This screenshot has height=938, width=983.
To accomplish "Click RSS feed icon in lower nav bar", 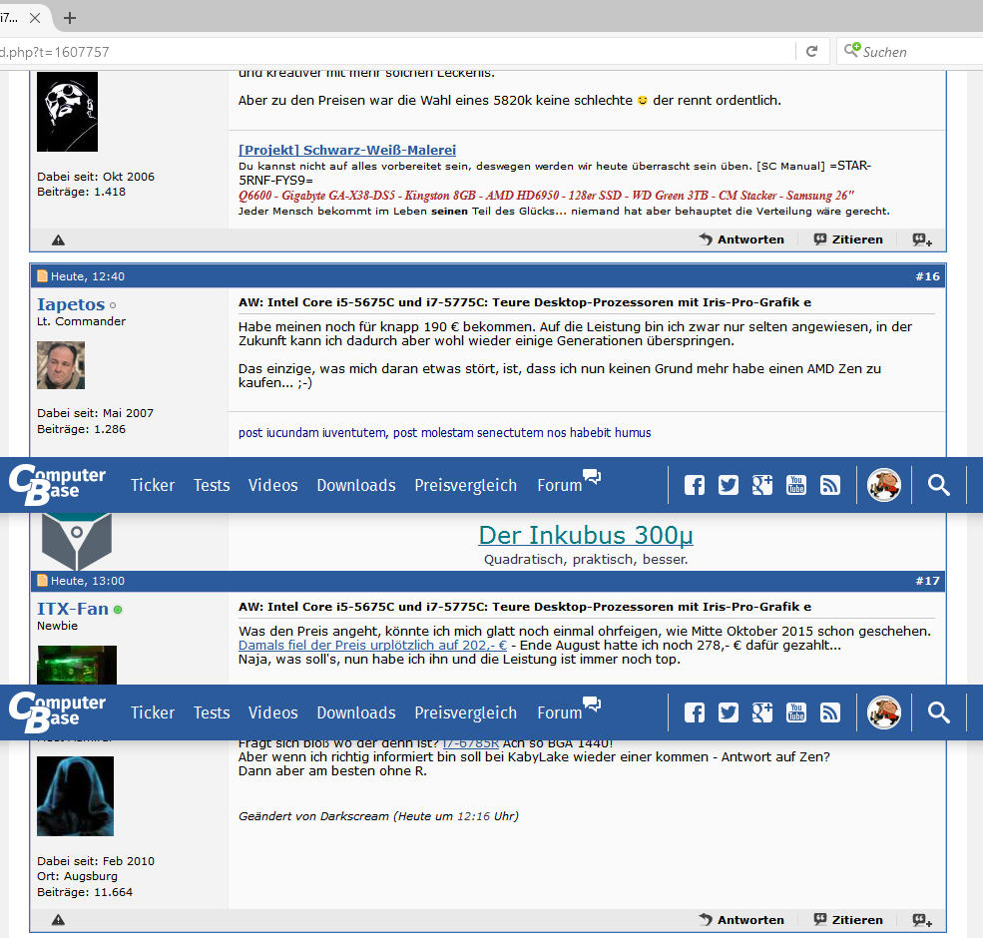I will 830,712.
